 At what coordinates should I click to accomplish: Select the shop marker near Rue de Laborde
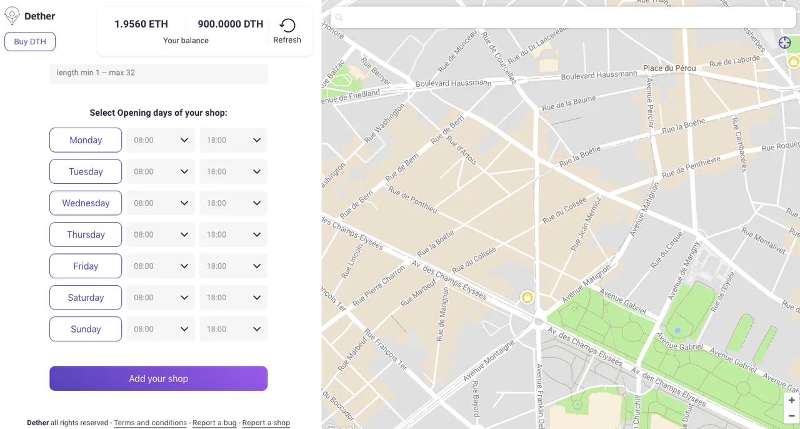[x=793, y=62]
